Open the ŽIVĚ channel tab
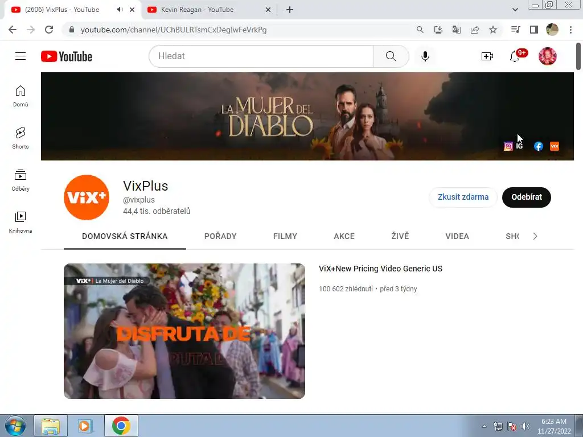The image size is (583, 437). tap(400, 236)
